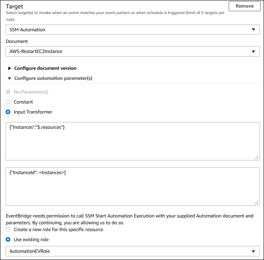Select the Input Transformer radio option
264x260 pixels.
[8, 112]
